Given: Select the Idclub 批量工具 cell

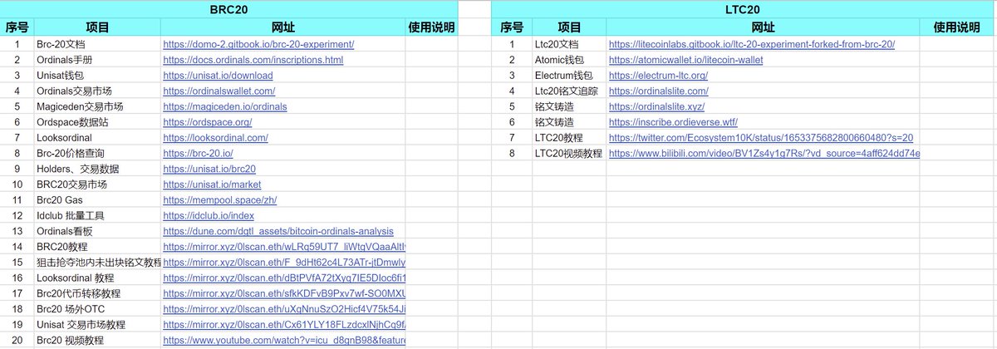Looking at the screenshot, I should [97, 216].
